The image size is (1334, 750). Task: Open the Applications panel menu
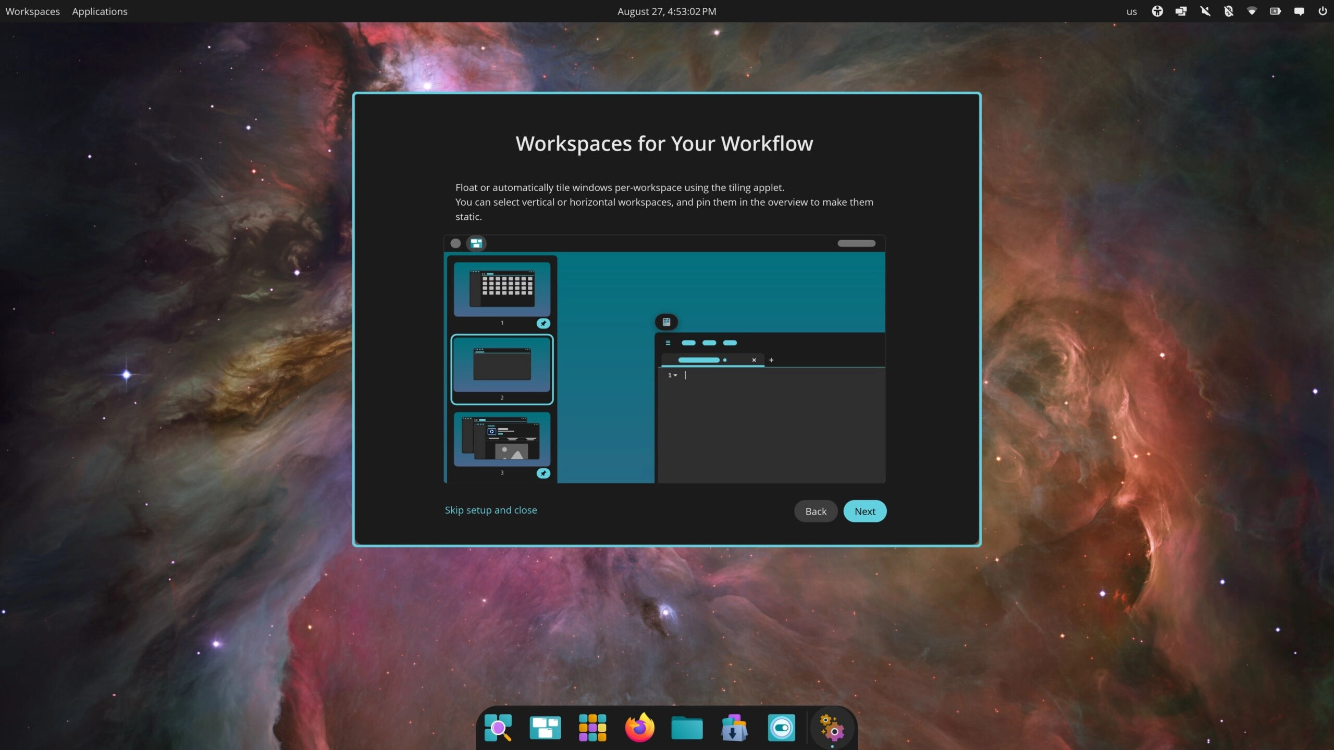click(100, 11)
